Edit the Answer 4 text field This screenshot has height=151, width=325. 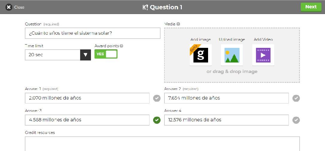click(x=226, y=120)
